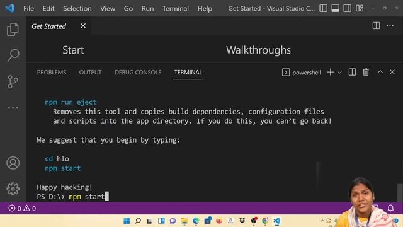Open Microsoft Store on taskbar
Viewport: 403px width, 227px height.
(x=208, y=220)
